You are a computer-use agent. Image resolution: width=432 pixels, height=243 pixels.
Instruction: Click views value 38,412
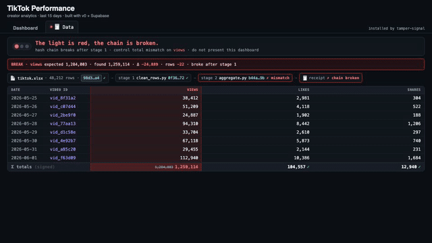(x=190, y=98)
